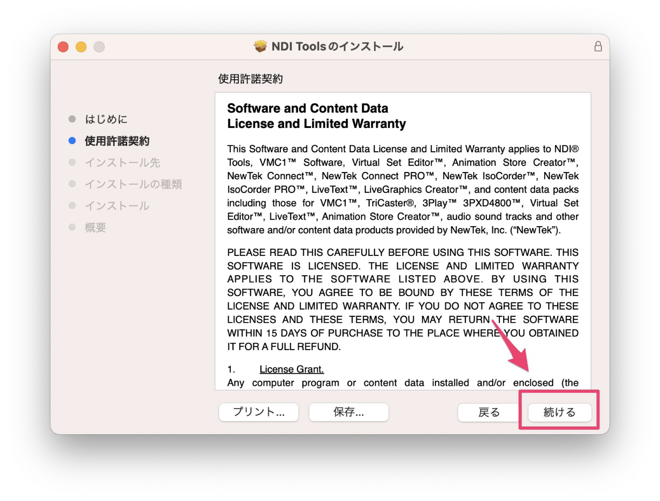Viewport: 660px width, 501px height.
Task: Select the はじめに step in sidebar
Action: click(106, 119)
